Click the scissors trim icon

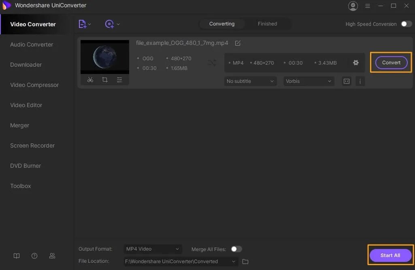point(90,80)
